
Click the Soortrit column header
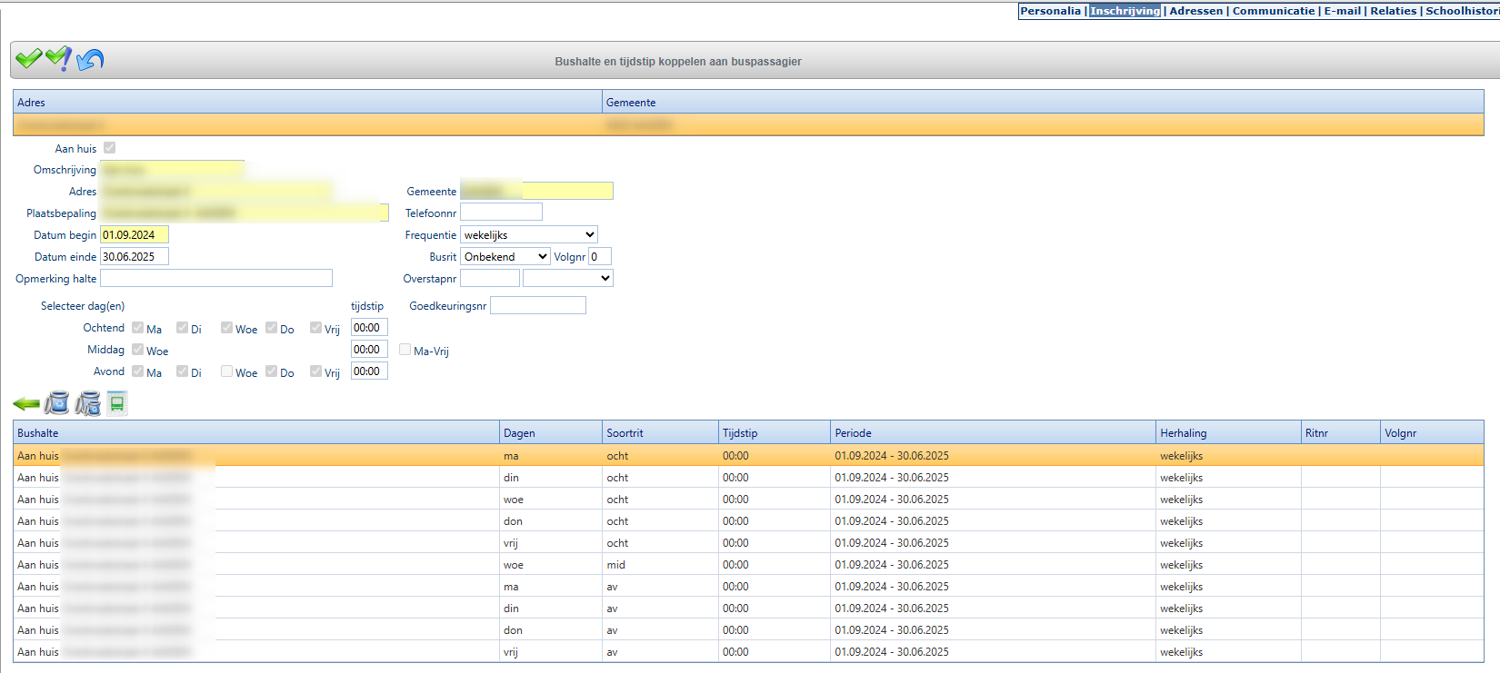click(x=661, y=432)
